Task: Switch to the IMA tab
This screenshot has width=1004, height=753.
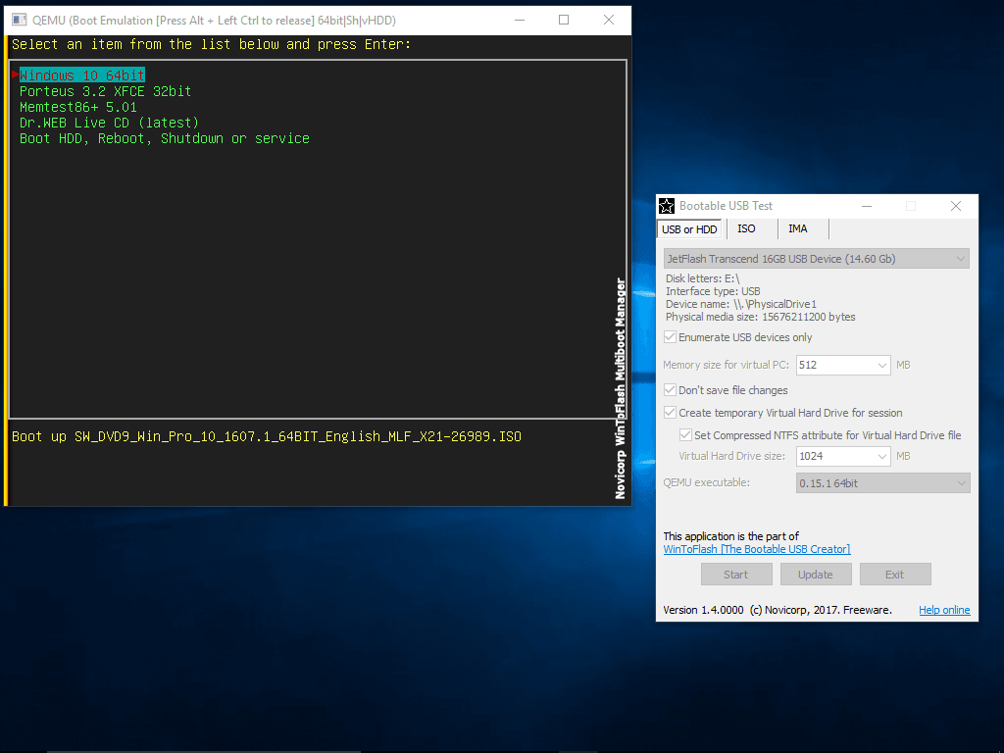Action: coord(798,228)
